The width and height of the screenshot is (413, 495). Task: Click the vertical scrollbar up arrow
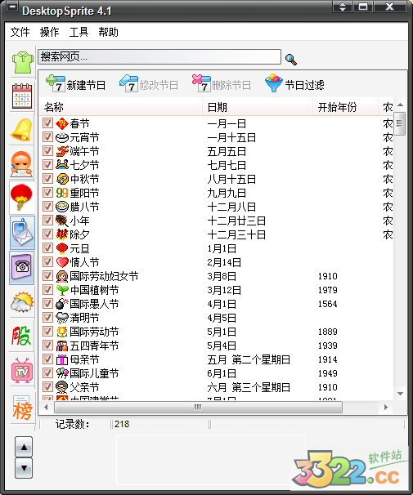coord(401,105)
